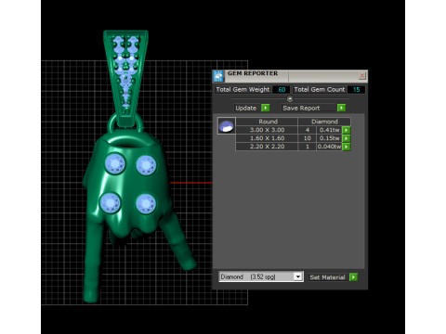Click the Total Gem Count label
Viewport: 446px width, 334px height.
(320, 90)
